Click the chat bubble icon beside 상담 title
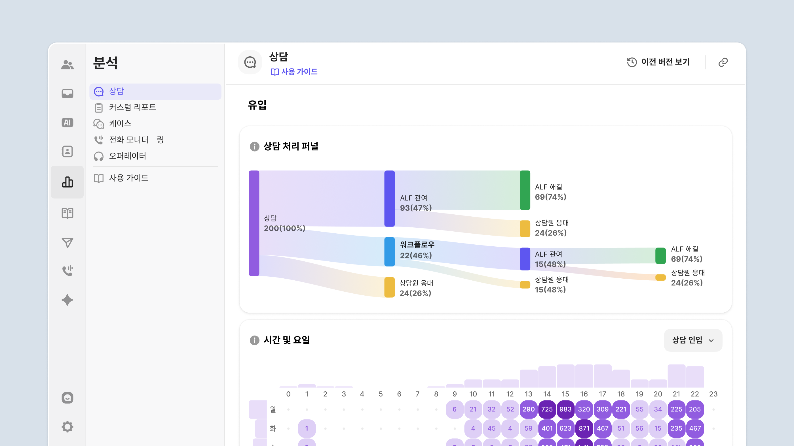 pos(250,62)
